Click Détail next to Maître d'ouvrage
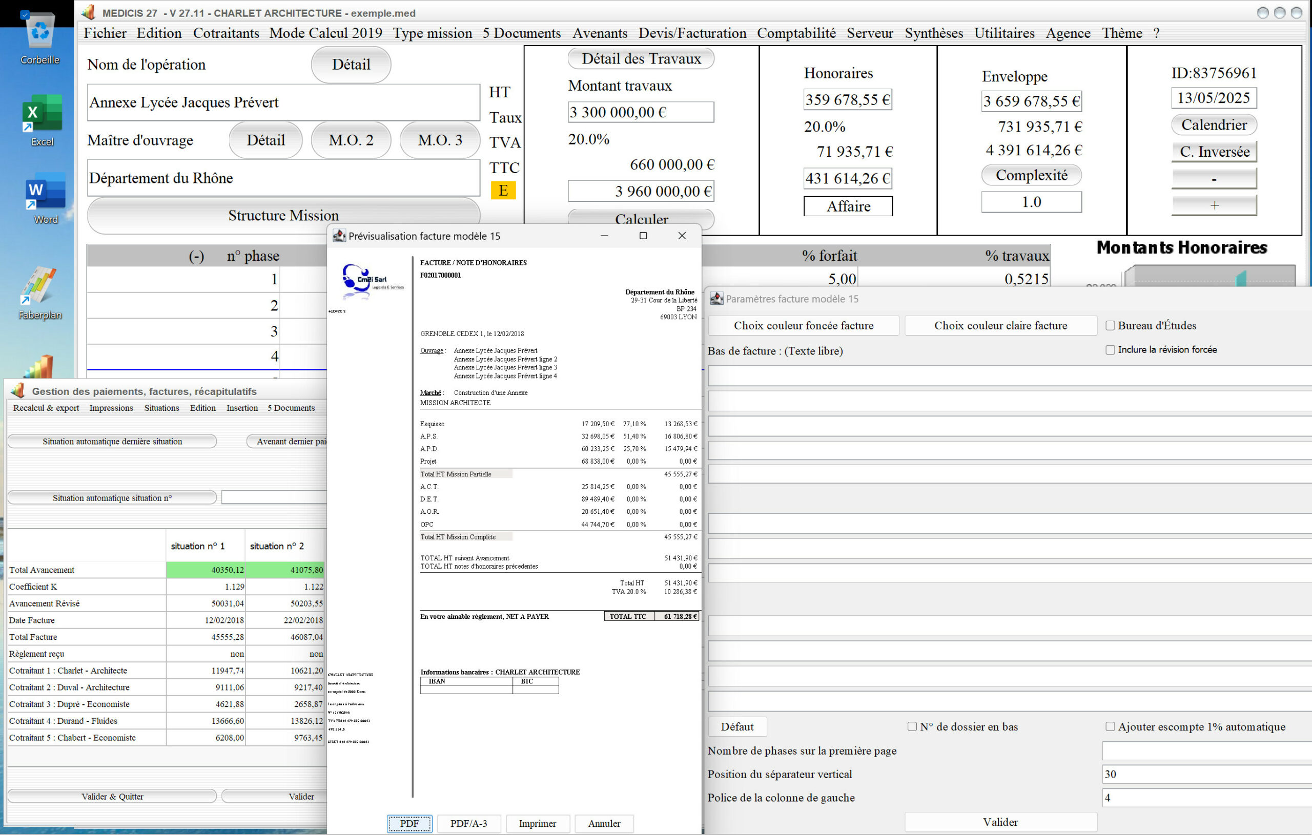 265,140
